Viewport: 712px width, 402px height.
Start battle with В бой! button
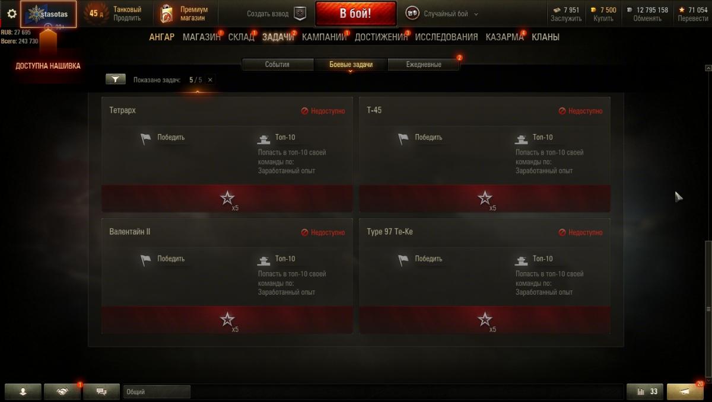click(x=355, y=14)
